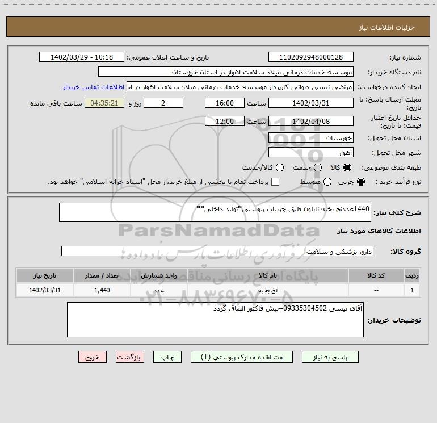Click the واحد شمارش column header
The image size is (437, 423).
(x=158, y=275)
